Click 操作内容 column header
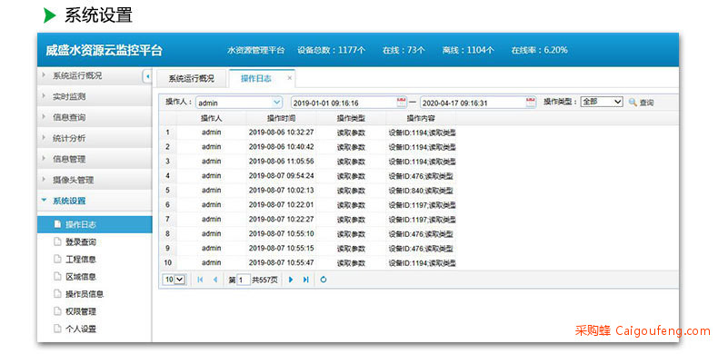The height and width of the screenshot is (354, 718). coord(421,118)
